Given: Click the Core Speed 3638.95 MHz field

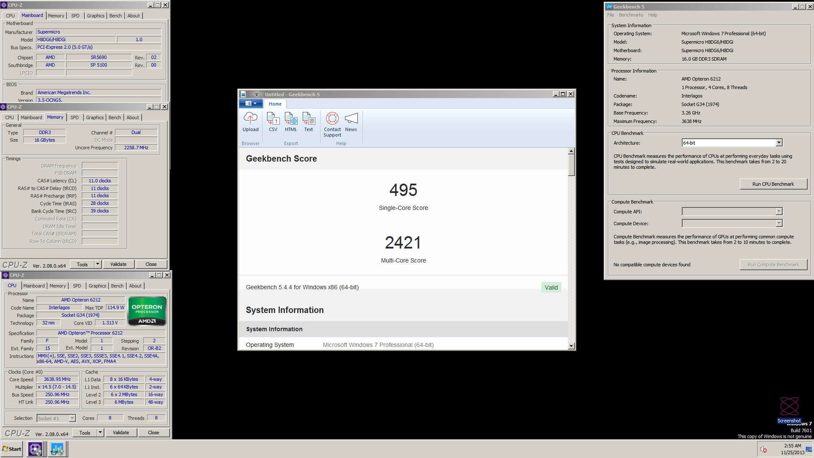Looking at the screenshot, I should tap(57, 379).
